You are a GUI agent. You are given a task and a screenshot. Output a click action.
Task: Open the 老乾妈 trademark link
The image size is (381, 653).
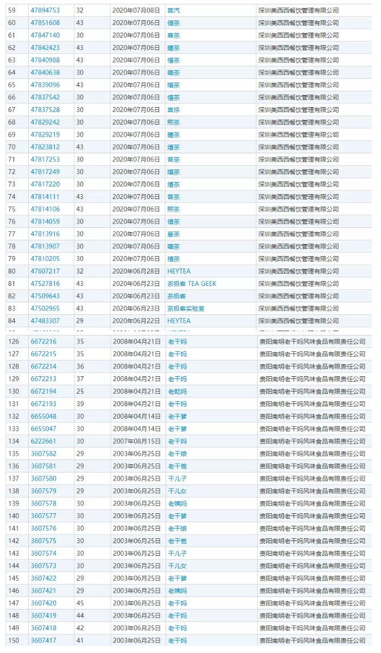(x=177, y=391)
